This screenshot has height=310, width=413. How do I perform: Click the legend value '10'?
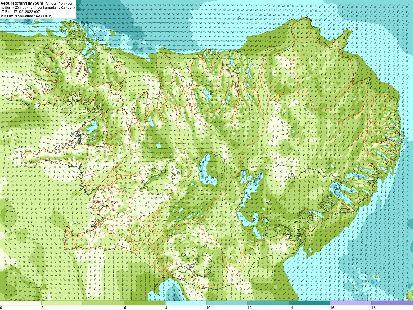(x=208, y=308)
